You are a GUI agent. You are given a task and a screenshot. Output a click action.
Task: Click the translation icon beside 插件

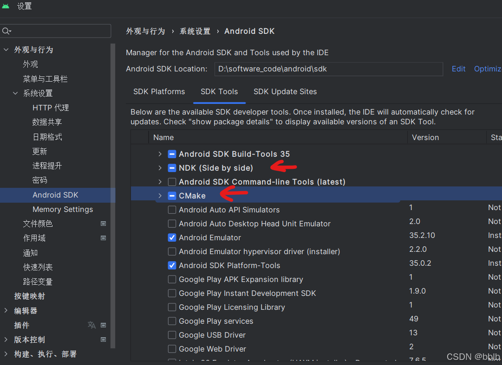coord(91,325)
